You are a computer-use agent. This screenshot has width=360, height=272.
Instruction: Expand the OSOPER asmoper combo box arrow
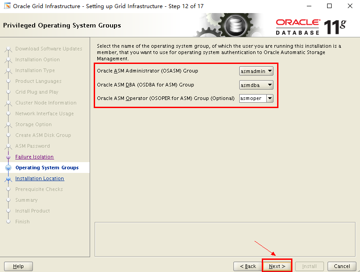270,98
